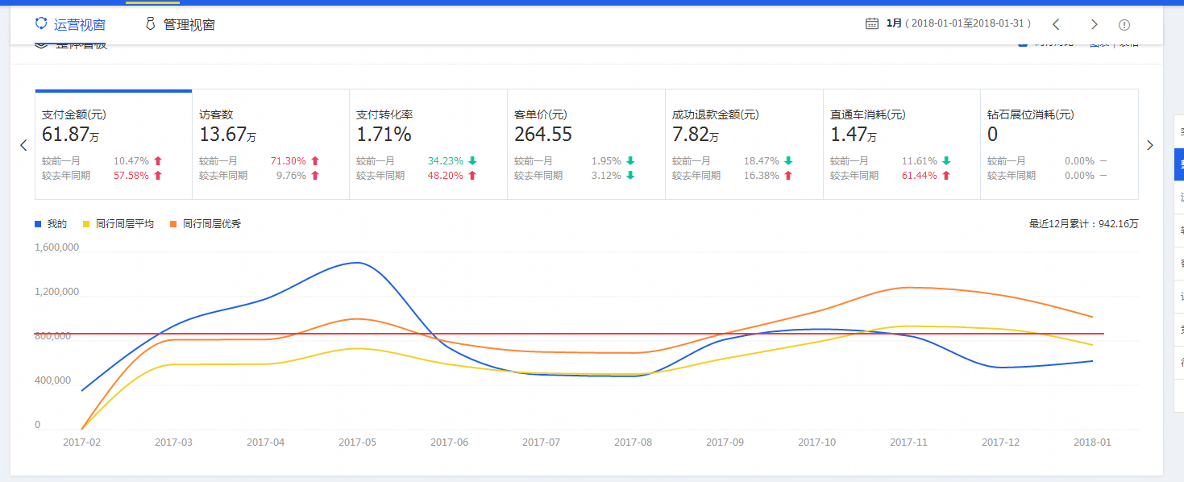This screenshot has width=1184, height=482.
Task: Select the 访客数 metric card
Action: click(271, 144)
